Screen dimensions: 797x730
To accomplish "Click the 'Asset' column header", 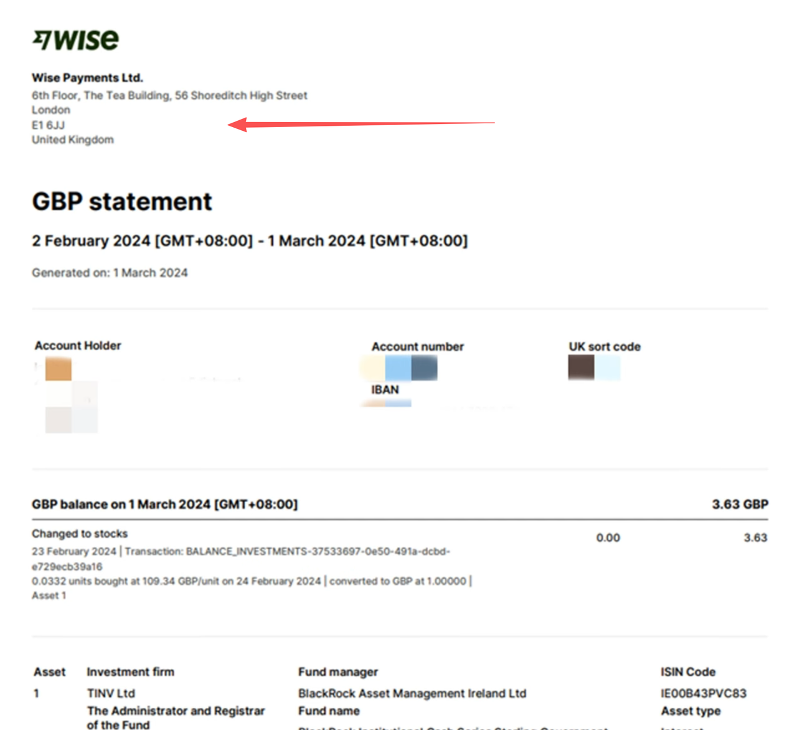I will 50,672.
